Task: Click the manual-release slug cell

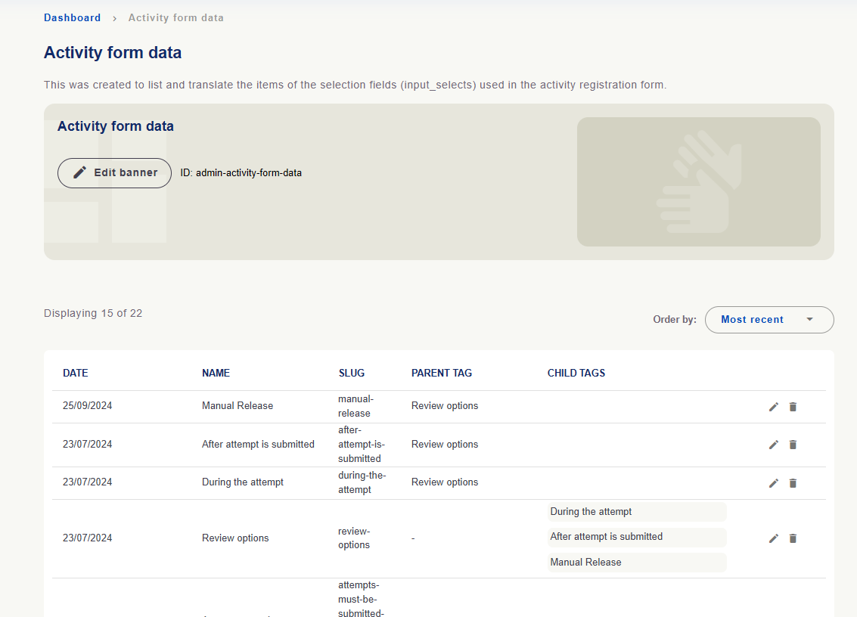Action: coord(356,406)
